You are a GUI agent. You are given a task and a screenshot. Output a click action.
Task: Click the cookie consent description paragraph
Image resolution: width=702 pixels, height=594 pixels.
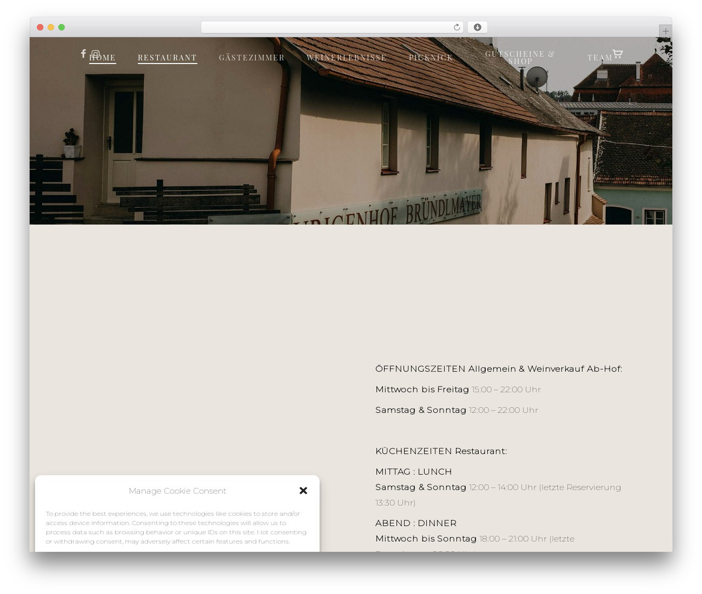[x=177, y=527]
